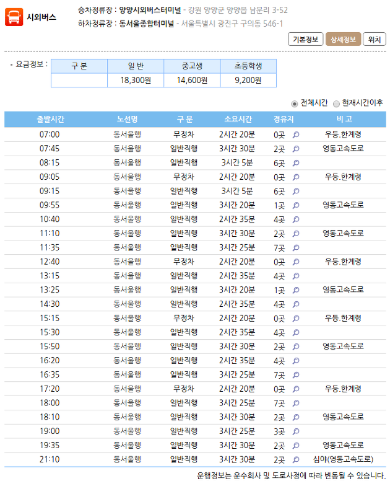Open the stopover magnifier in 16:20 row
Viewport: 390px width, 486px height.
pyautogui.click(x=296, y=361)
